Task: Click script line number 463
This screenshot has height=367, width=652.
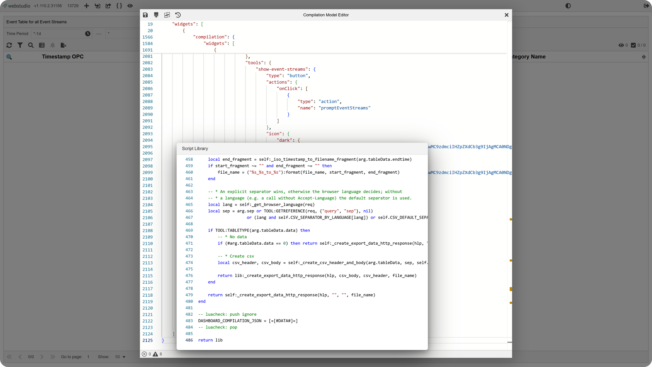Action: tap(189, 192)
